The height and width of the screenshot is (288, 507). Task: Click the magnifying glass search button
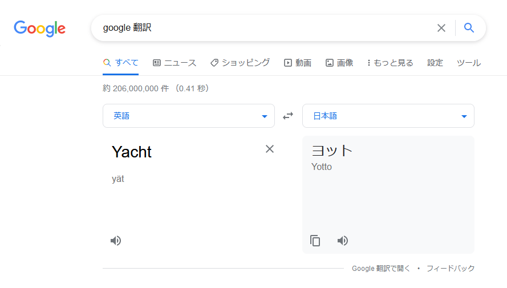(469, 28)
